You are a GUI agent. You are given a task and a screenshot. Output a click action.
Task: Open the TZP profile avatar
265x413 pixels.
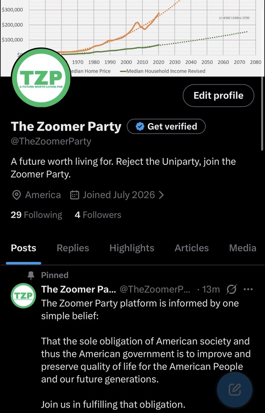click(41, 77)
